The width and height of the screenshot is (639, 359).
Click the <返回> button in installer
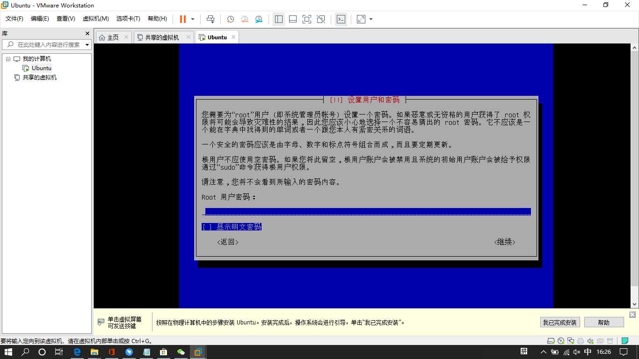pyautogui.click(x=228, y=242)
